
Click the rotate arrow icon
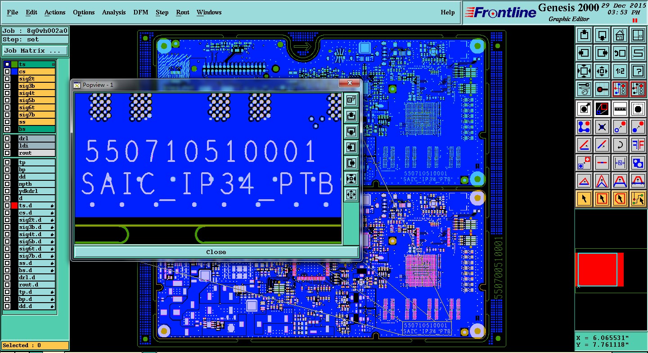coord(620,145)
